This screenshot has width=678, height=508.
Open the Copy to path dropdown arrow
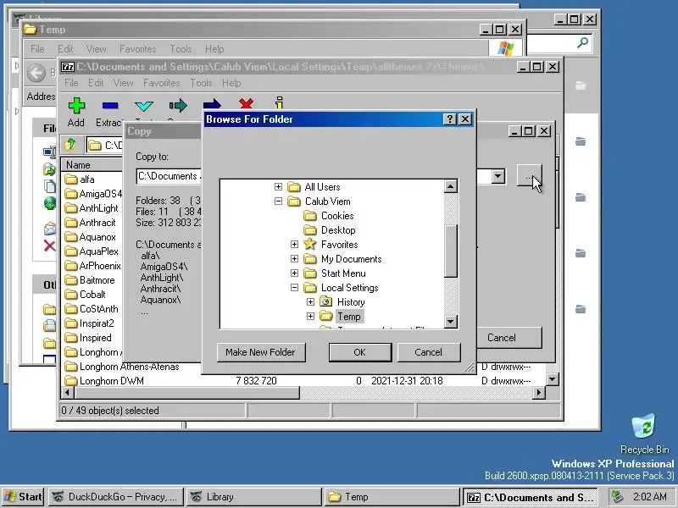[x=498, y=176]
